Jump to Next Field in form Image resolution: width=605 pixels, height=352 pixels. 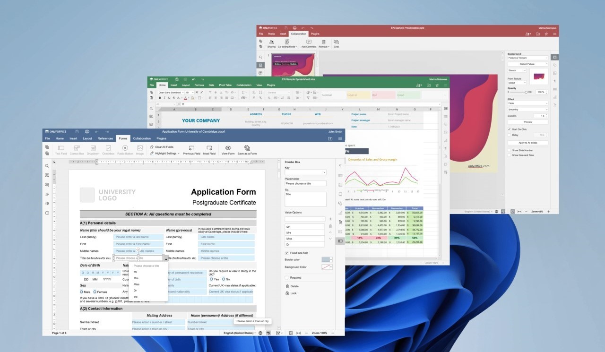tap(209, 150)
